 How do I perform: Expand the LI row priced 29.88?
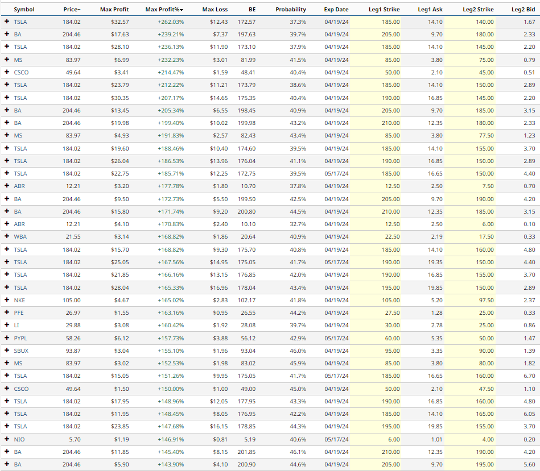7,325
